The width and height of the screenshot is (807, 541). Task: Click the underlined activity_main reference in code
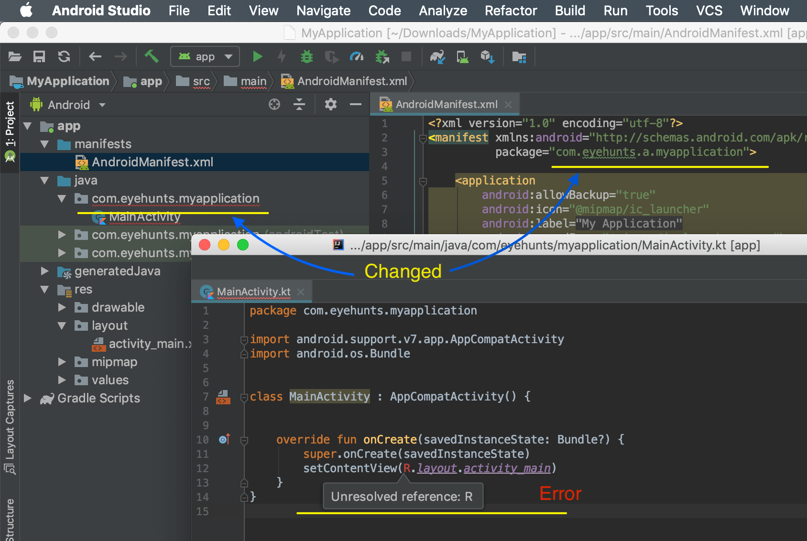coord(507,468)
